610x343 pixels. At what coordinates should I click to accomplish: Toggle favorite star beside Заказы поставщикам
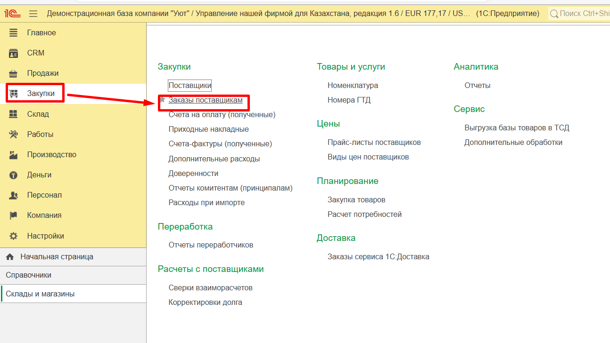(x=162, y=100)
